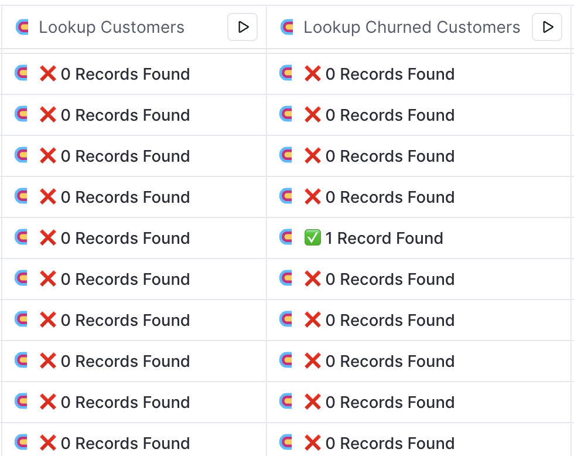Run the Lookup Churned Customers column
This screenshot has width=574, height=456.
(x=547, y=27)
